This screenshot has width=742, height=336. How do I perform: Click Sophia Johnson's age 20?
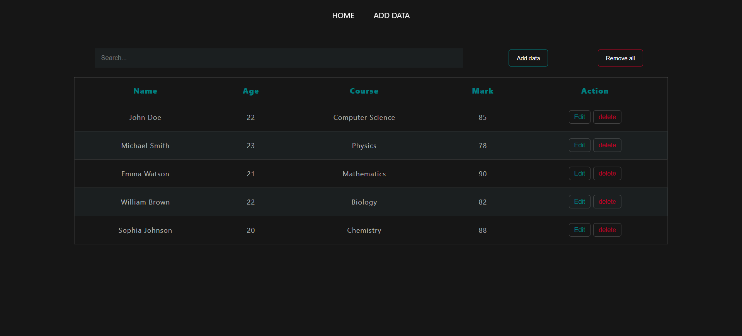(x=251, y=230)
